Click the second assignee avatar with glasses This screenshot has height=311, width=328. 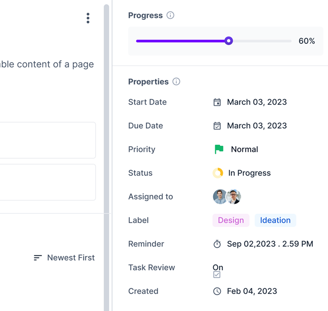[234, 197]
